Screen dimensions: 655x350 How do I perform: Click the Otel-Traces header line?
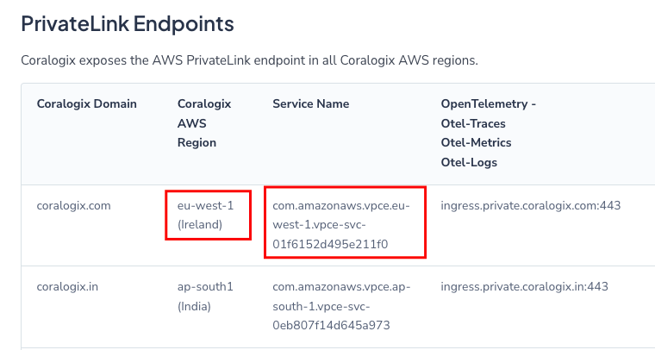473,123
